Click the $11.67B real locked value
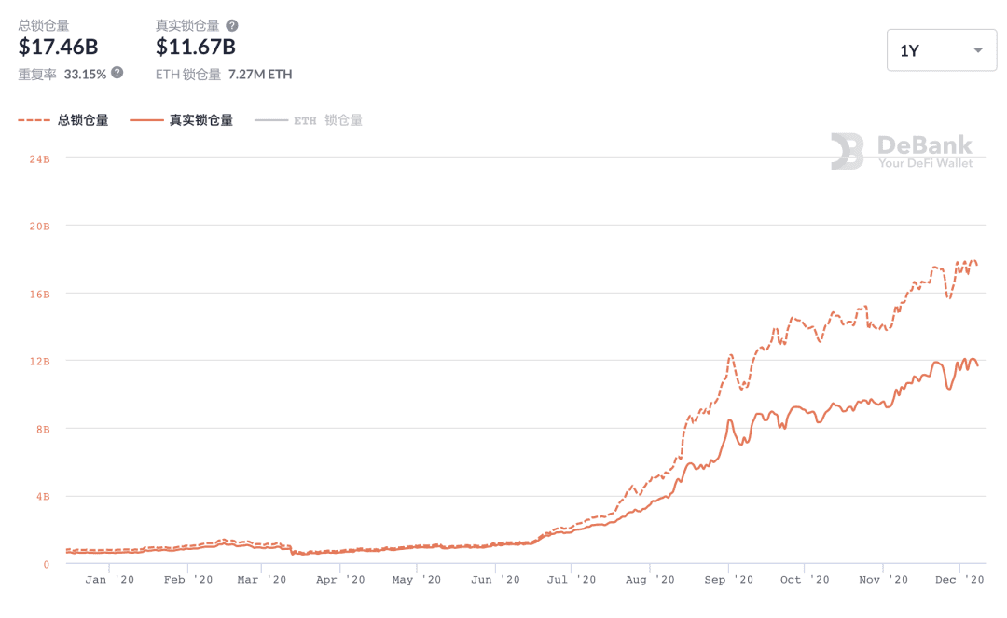Image resolution: width=1007 pixels, height=618 pixels. pos(196,47)
